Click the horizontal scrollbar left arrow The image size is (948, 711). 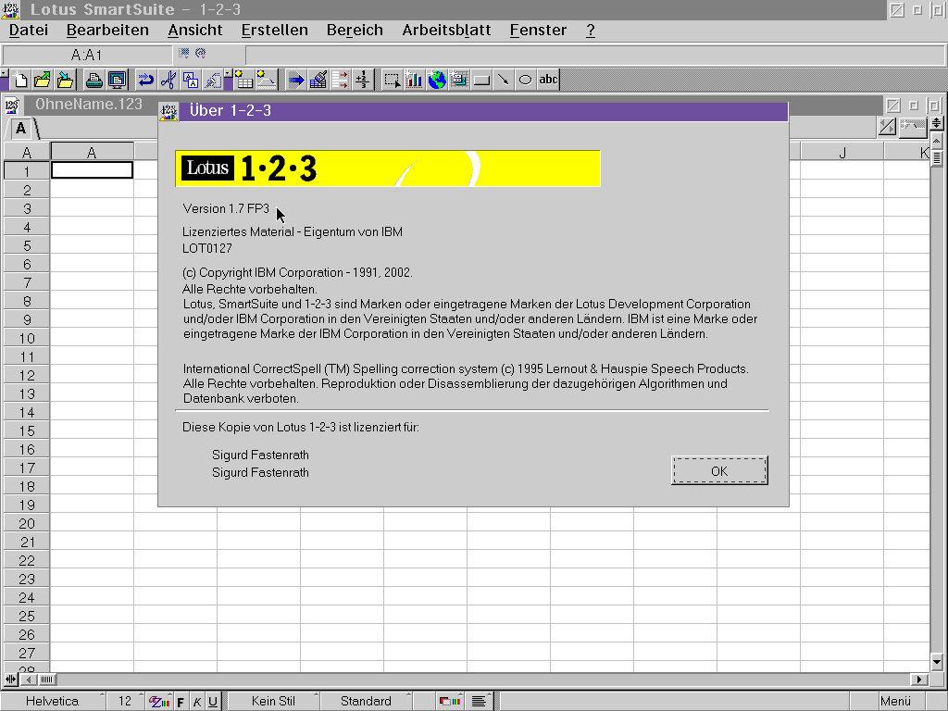pyautogui.click(x=28, y=680)
